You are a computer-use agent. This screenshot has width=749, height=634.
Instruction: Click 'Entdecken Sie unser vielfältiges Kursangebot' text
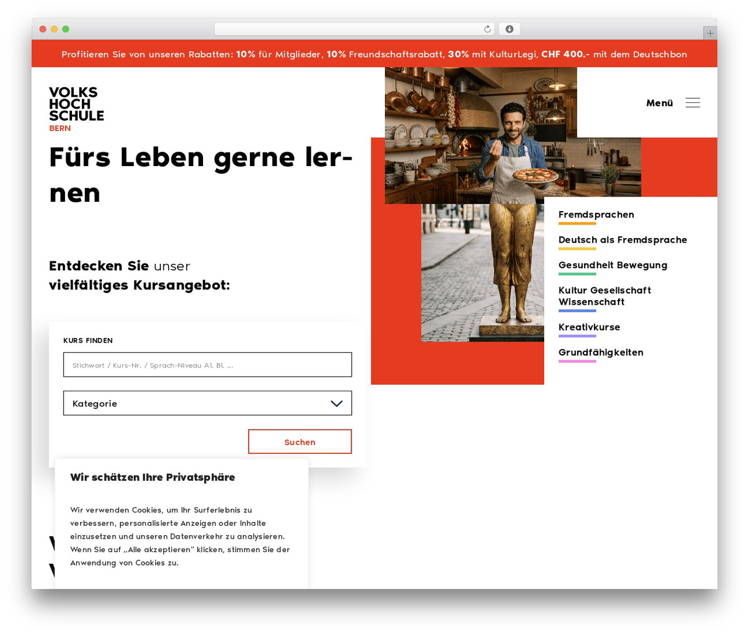tap(139, 275)
